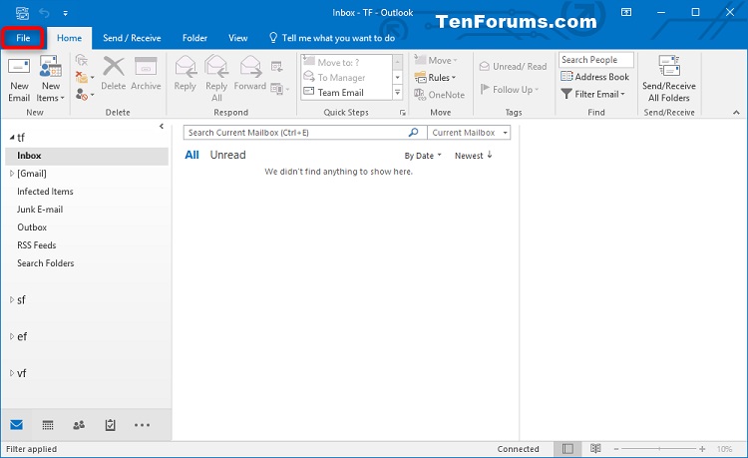The image size is (748, 458).
Task: Switch to Tasks view icon
Action: 110,425
